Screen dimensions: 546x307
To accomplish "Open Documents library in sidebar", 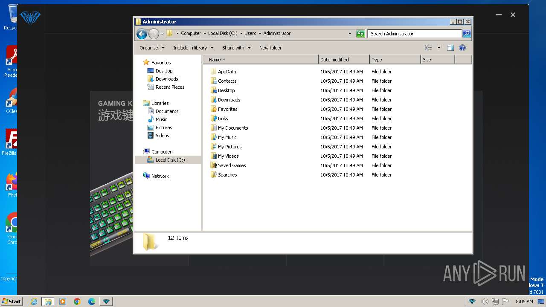I will coord(163,111).
